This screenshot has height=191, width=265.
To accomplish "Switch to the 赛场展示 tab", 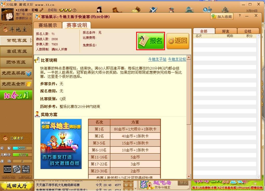I will click(48, 25).
